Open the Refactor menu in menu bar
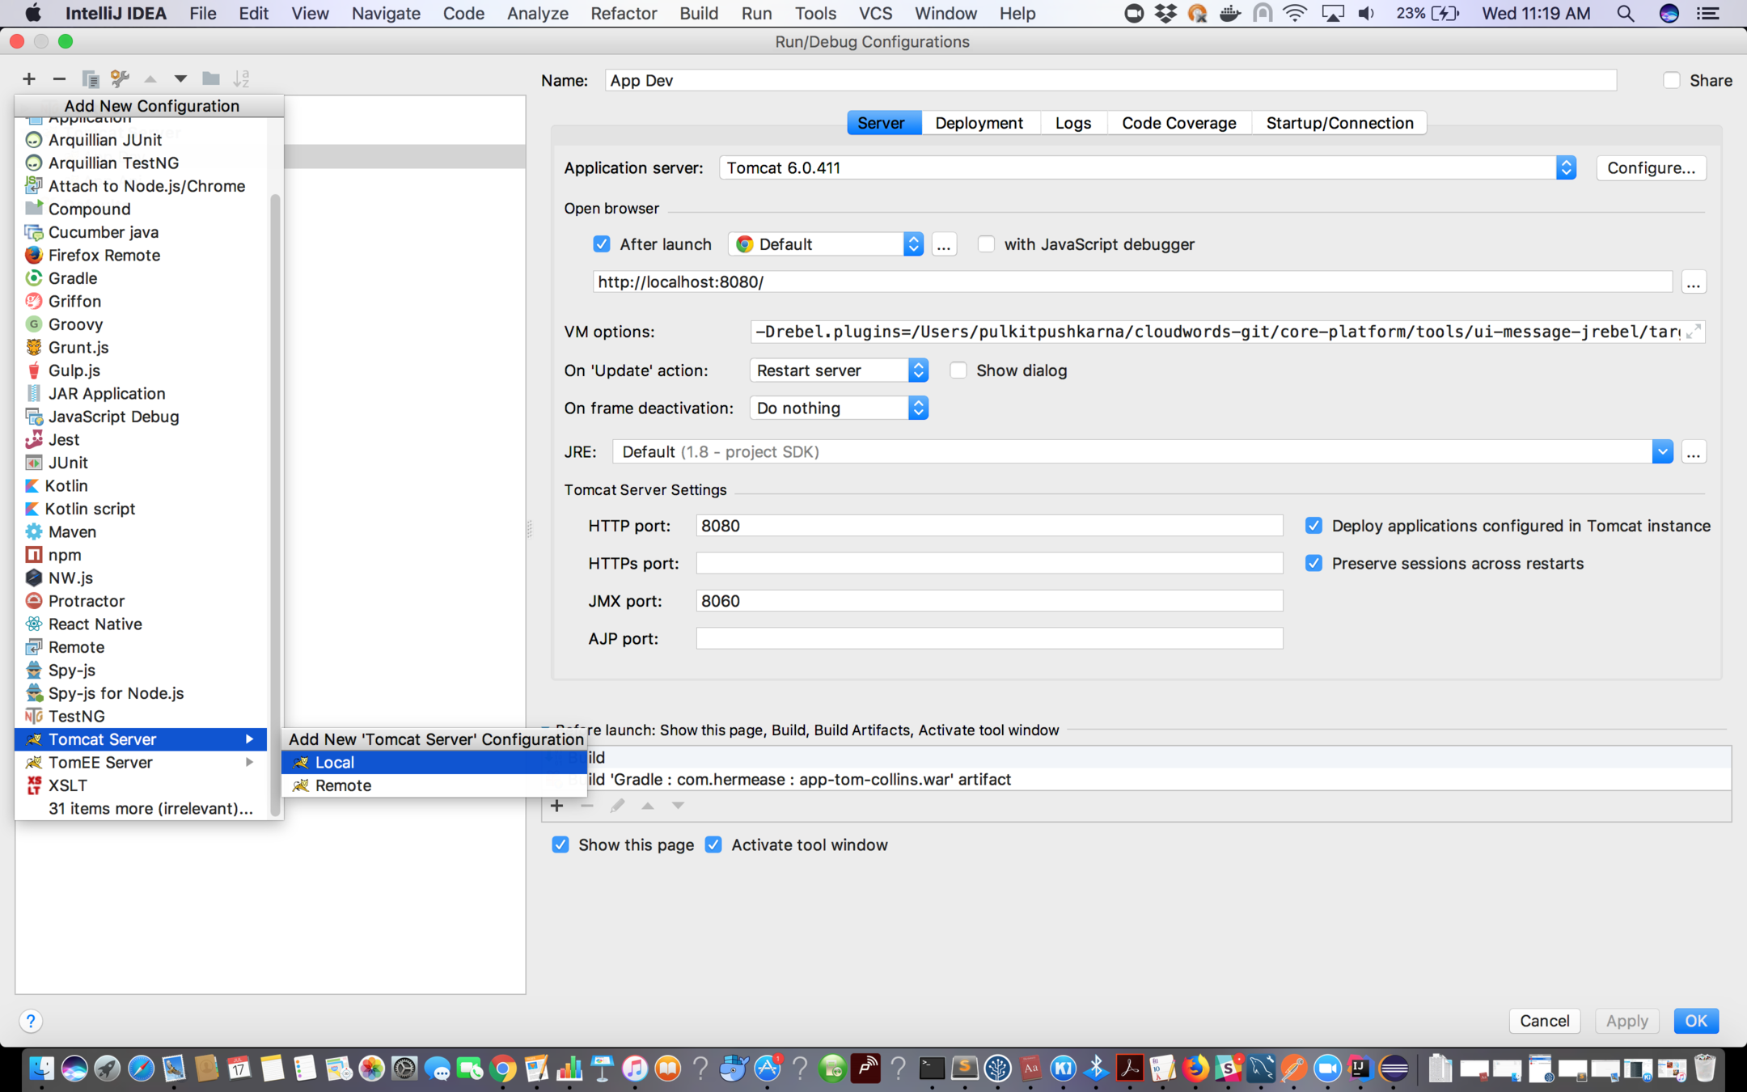1747x1092 pixels. (x=623, y=13)
